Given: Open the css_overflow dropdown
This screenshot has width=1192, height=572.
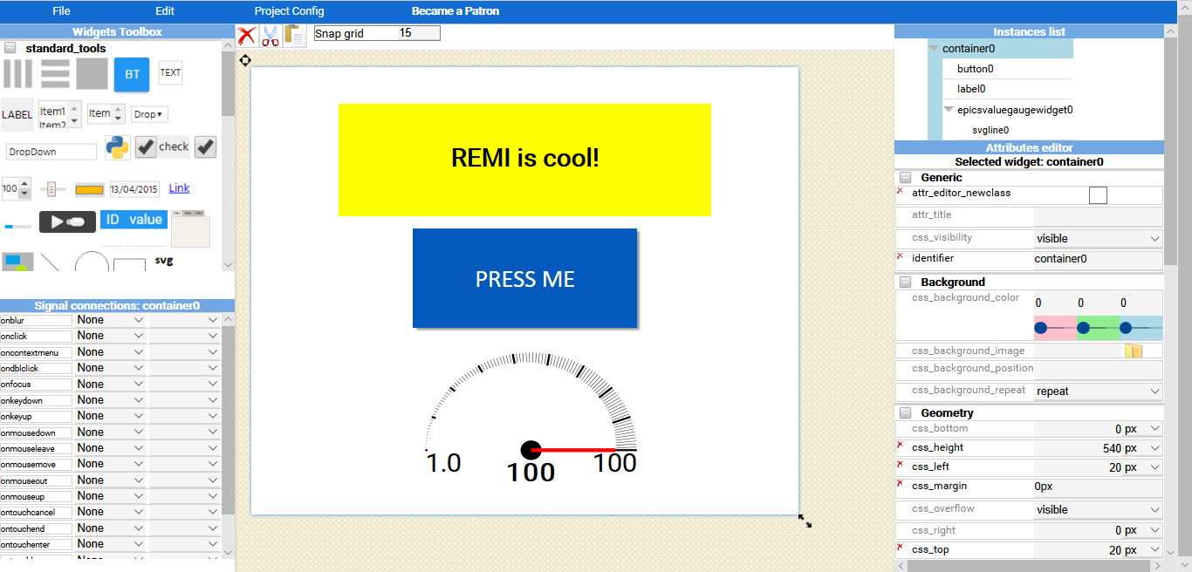Looking at the screenshot, I should [x=1099, y=510].
